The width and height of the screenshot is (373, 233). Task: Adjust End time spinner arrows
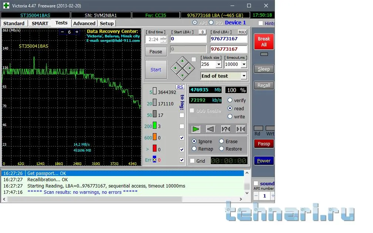[x=164, y=39]
